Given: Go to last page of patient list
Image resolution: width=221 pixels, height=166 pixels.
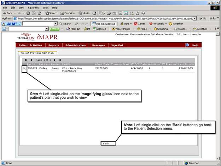Looking at the screenshot, I should [60, 60].
